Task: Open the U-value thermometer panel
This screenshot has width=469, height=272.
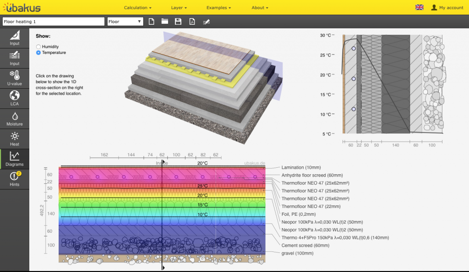Action: 15,78
